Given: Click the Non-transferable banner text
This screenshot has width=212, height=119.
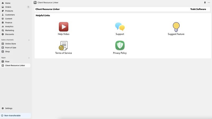Looking at the screenshot, I should [x=12, y=116].
